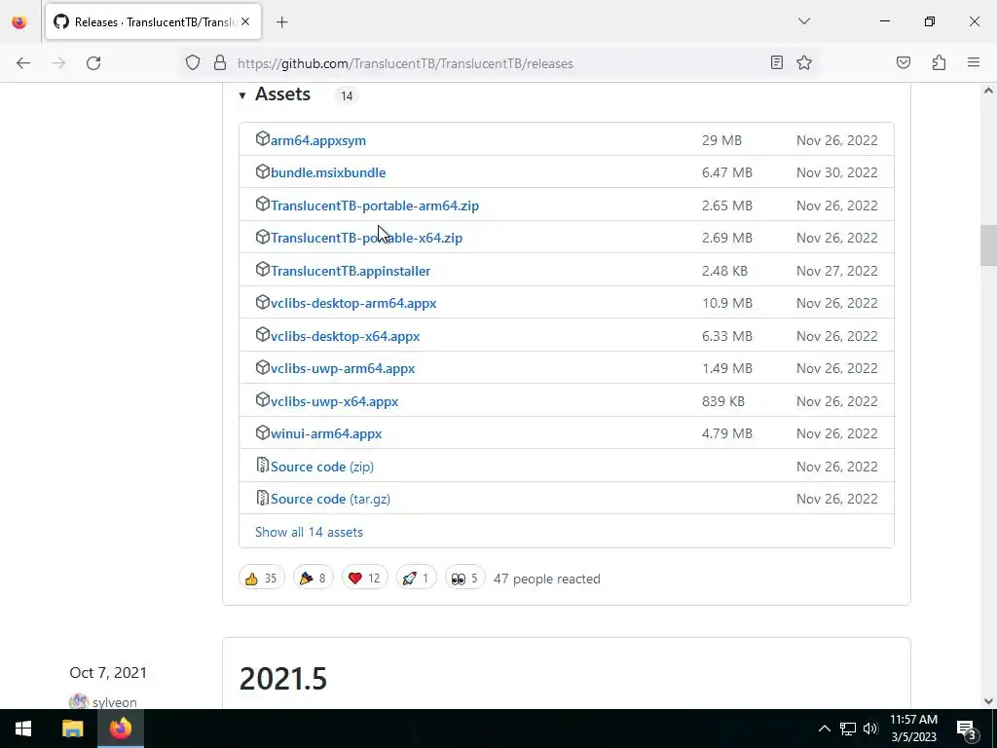Click the 839 KB file size
Viewport: 997px width, 748px height.
(x=723, y=401)
